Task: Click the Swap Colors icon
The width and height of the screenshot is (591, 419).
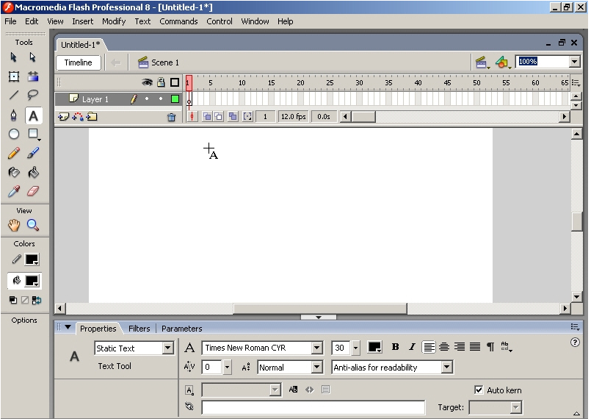Action: tap(37, 300)
